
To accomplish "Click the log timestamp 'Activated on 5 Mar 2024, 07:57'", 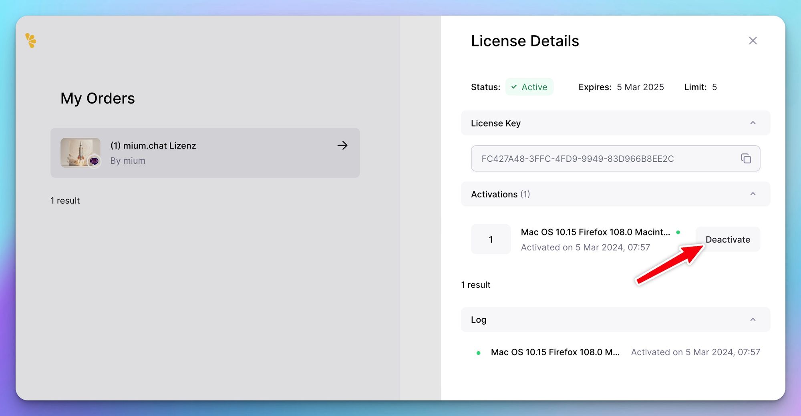I will click(x=695, y=352).
